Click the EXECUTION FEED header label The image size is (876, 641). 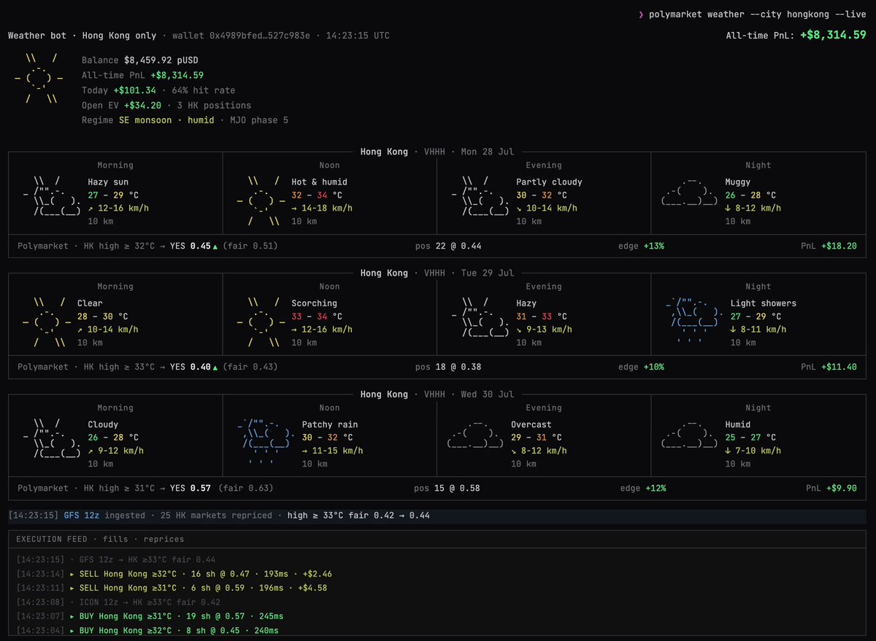click(51, 540)
